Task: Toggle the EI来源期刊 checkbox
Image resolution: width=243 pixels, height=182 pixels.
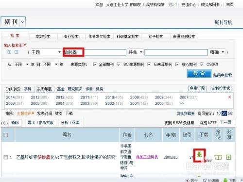Action: tap(149, 65)
